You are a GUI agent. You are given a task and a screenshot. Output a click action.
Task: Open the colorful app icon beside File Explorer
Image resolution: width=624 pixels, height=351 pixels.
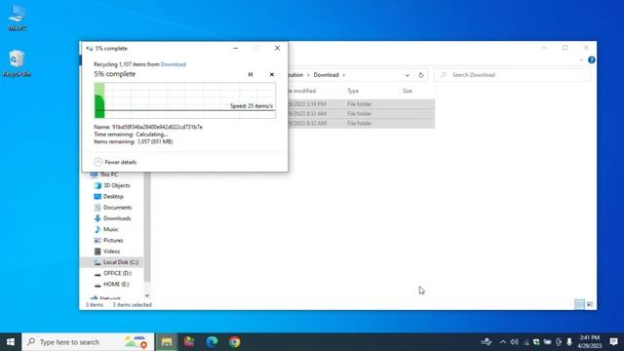click(189, 342)
